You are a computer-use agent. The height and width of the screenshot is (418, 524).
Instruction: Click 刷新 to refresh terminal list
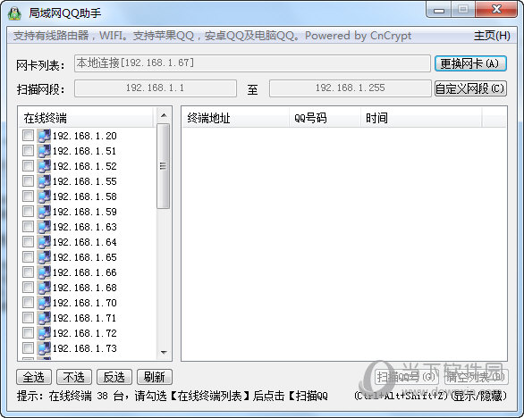pos(155,377)
